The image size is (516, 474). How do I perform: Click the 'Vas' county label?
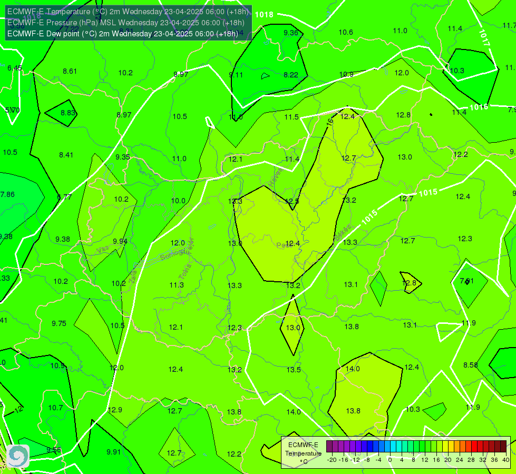pyautogui.click(x=102, y=250)
